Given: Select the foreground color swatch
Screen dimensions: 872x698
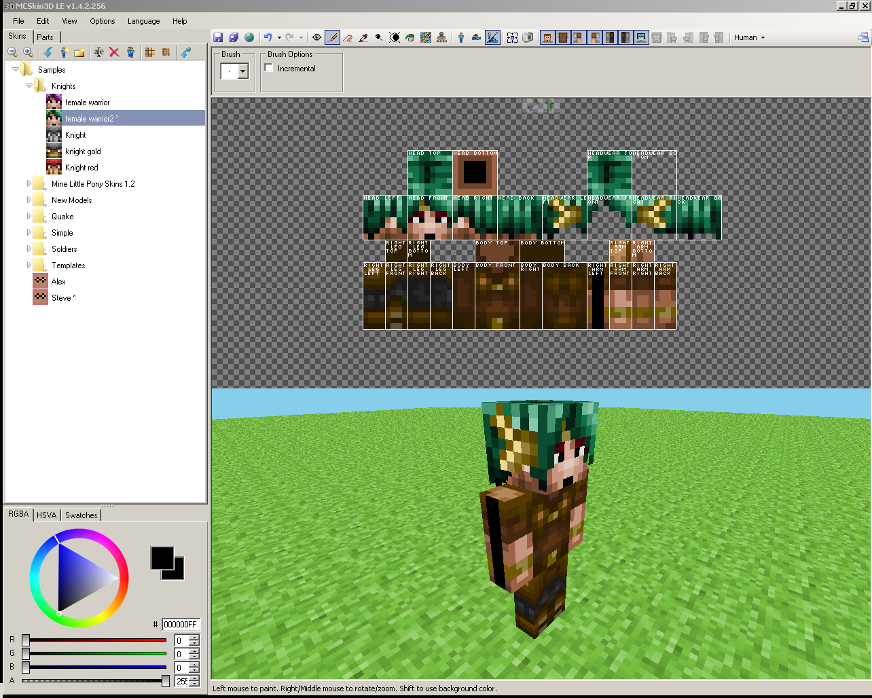Looking at the screenshot, I should pyautogui.click(x=161, y=558).
